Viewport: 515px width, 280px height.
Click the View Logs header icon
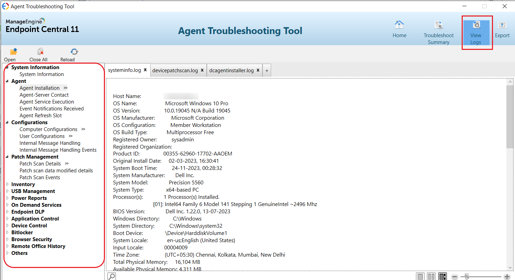(476, 25)
